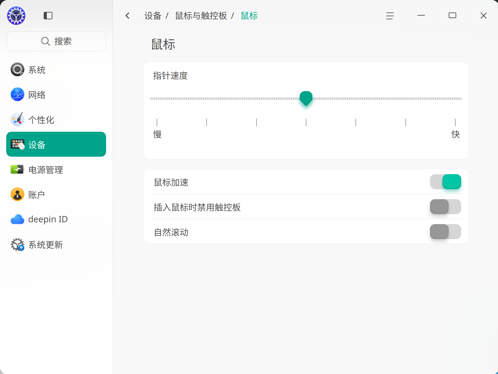Go back using the left chevron arrow

click(127, 16)
